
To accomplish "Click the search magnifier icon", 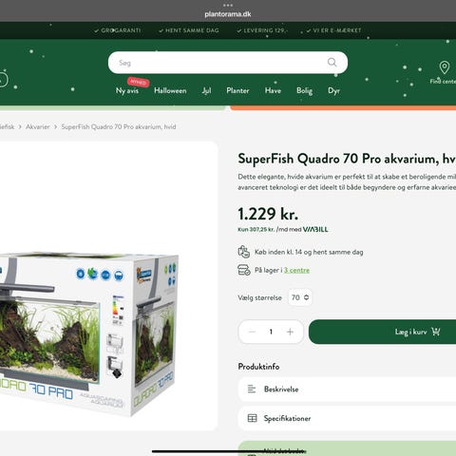I will (332, 63).
